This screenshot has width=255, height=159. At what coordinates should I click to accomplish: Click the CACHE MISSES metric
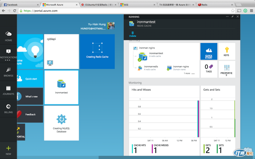[160, 149]
